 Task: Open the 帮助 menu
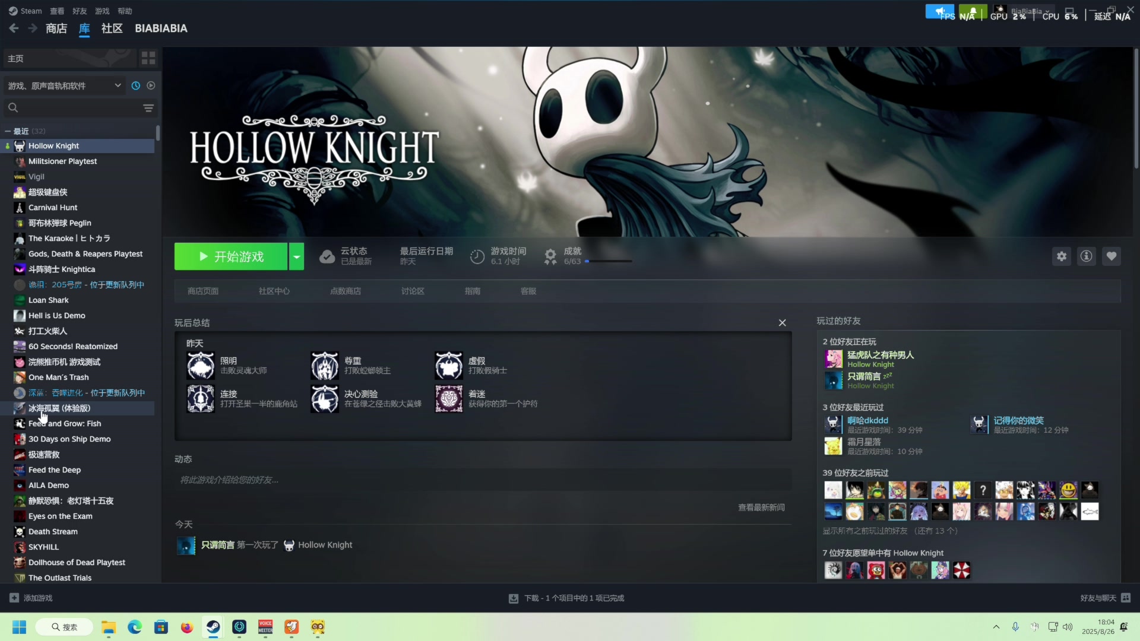coord(125,11)
